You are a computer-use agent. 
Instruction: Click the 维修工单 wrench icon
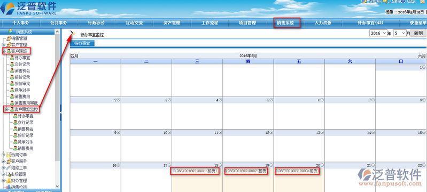9,167
